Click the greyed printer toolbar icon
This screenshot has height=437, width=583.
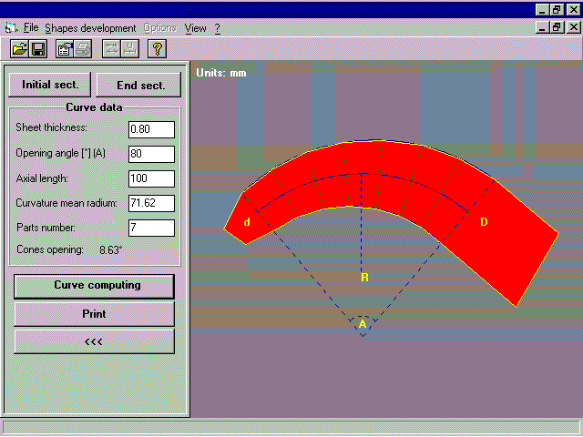pos(83,48)
